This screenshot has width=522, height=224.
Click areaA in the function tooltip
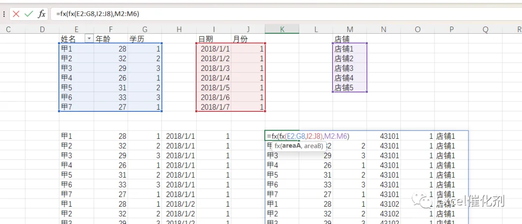point(292,145)
